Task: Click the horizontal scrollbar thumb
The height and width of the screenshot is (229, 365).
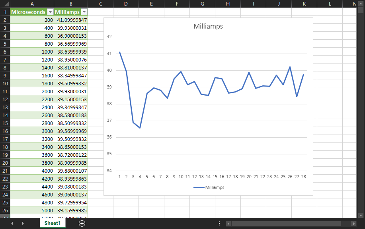Action: (x=286, y=223)
